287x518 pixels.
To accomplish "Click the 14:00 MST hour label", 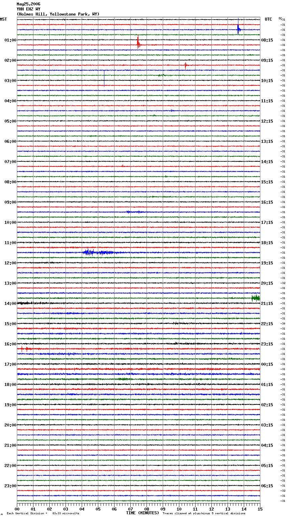I will tap(10, 304).
